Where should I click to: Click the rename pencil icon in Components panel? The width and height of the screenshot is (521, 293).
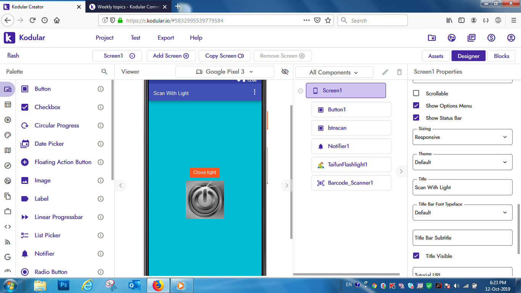(385, 72)
